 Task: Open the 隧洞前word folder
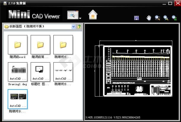[x=18, y=45]
